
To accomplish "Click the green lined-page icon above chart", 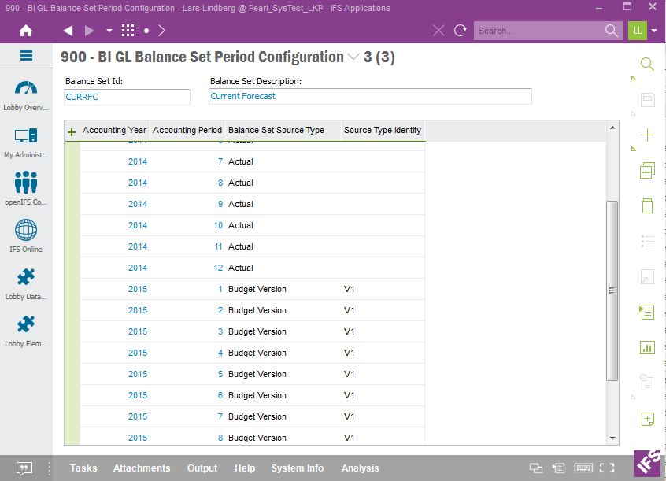I will (x=647, y=313).
